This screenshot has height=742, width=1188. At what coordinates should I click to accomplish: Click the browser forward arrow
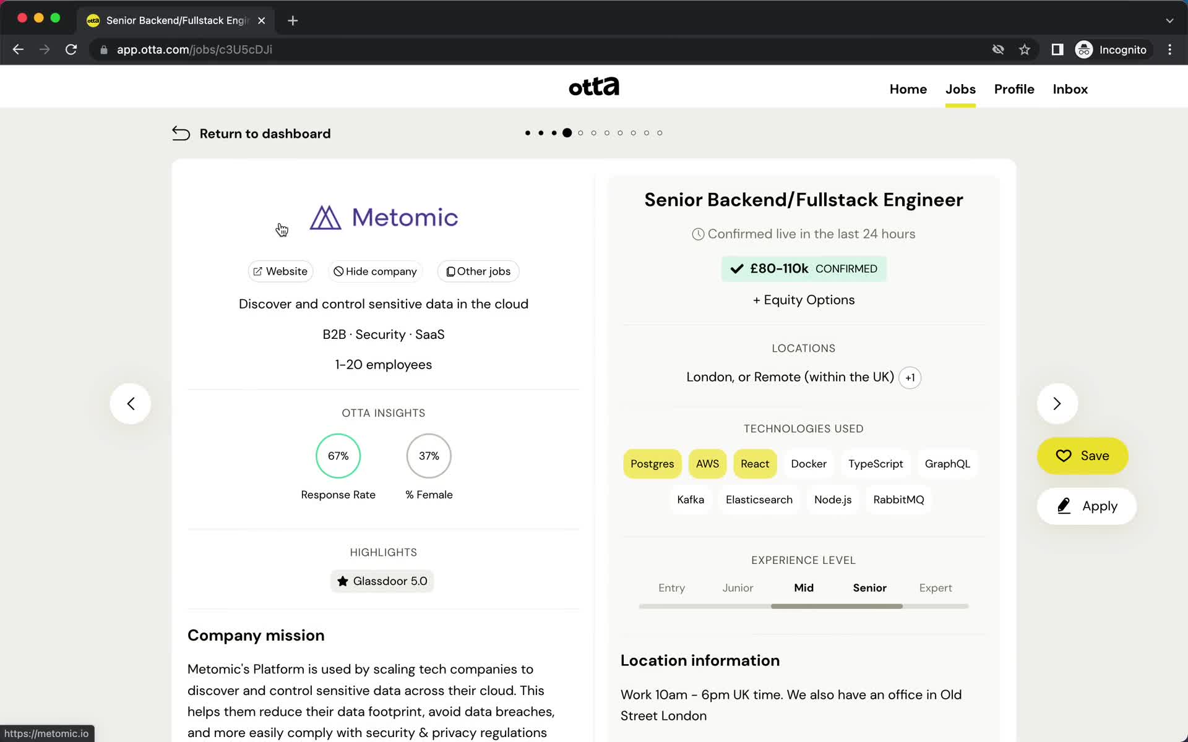point(45,49)
